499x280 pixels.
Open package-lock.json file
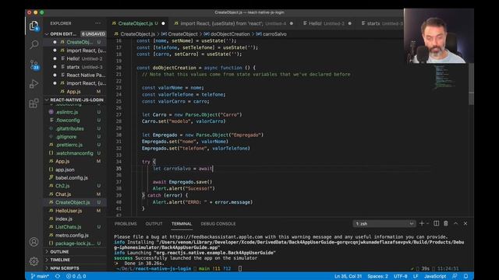(75, 243)
